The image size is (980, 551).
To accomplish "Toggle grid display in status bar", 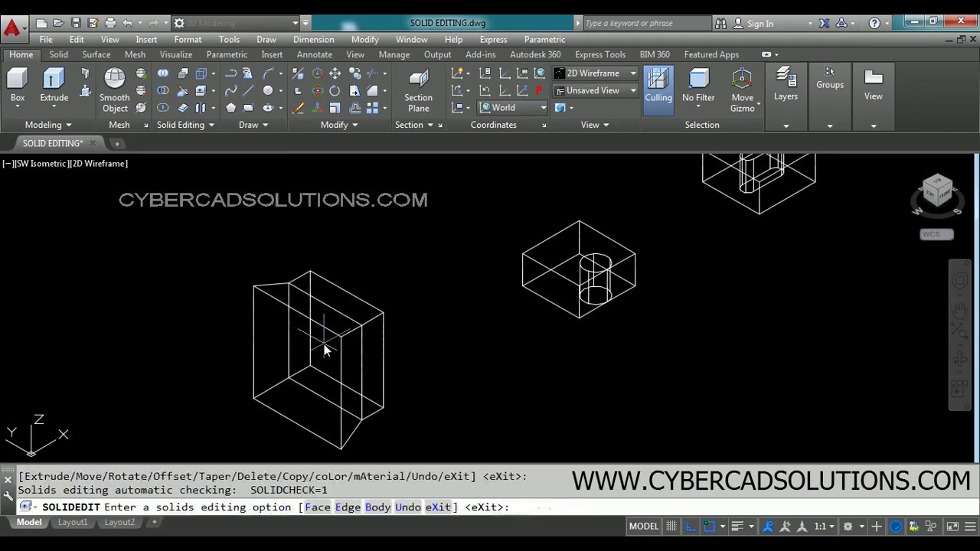I will (x=671, y=527).
